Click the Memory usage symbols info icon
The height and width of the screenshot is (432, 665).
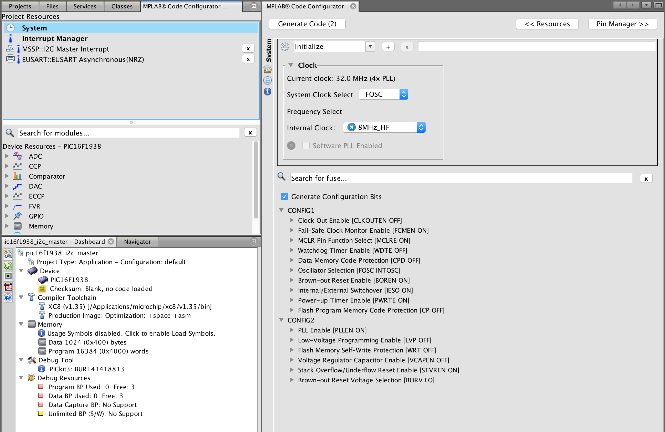41,333
